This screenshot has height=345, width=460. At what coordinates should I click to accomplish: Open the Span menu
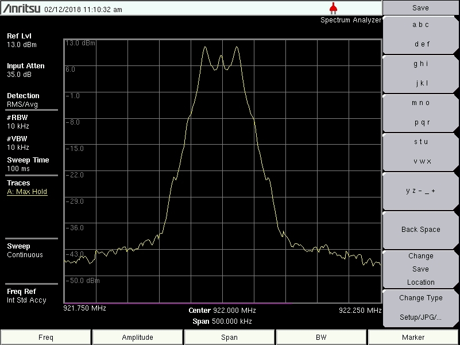[229, 338]
